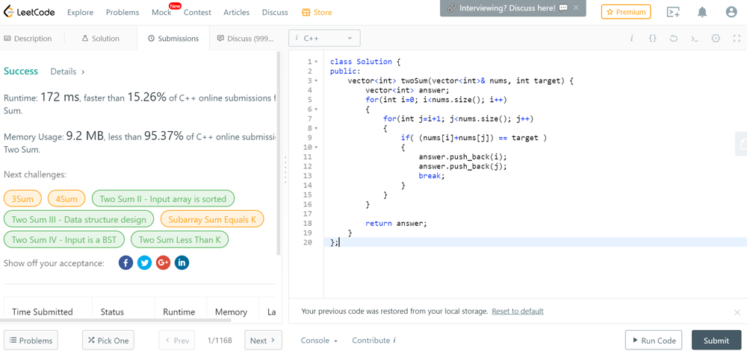This screenshot has width=747, height=351.
Task: Expand the Console panel dropdown
Action: 319,341
